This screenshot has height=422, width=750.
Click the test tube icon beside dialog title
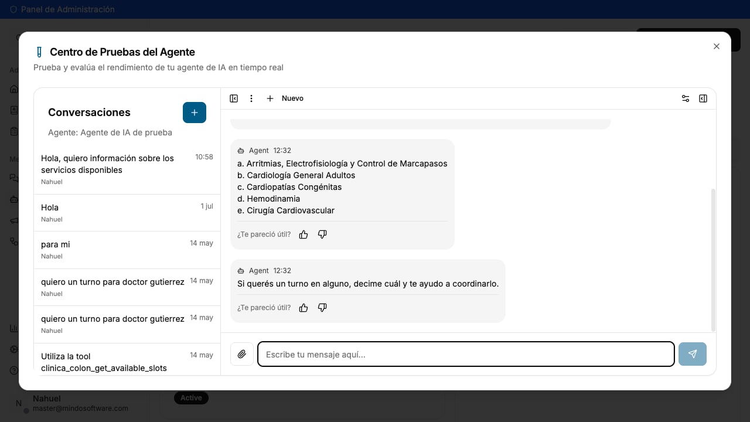click(x=39, y=52)
